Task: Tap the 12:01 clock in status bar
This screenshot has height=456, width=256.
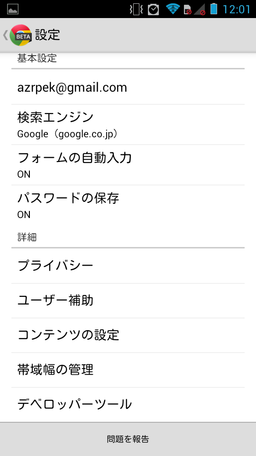Action: click(x=236, y=9)
